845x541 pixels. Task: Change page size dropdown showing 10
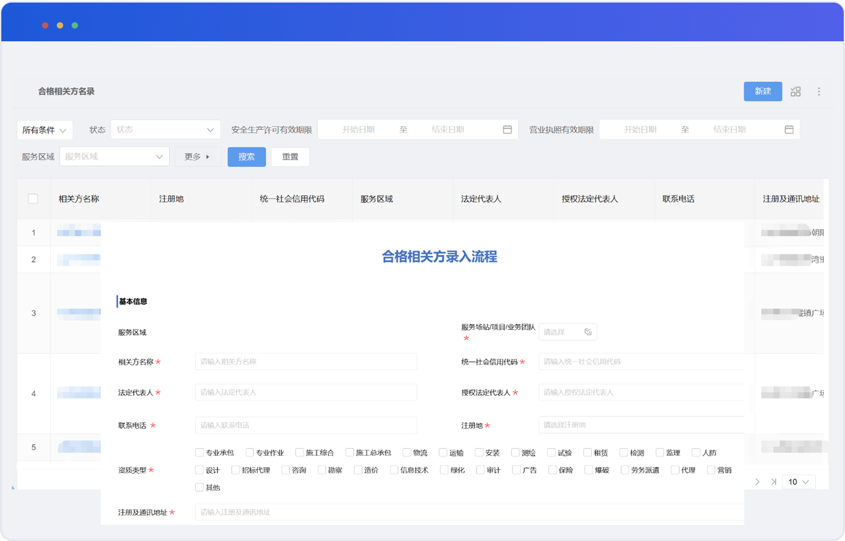(x=798, y=482)
